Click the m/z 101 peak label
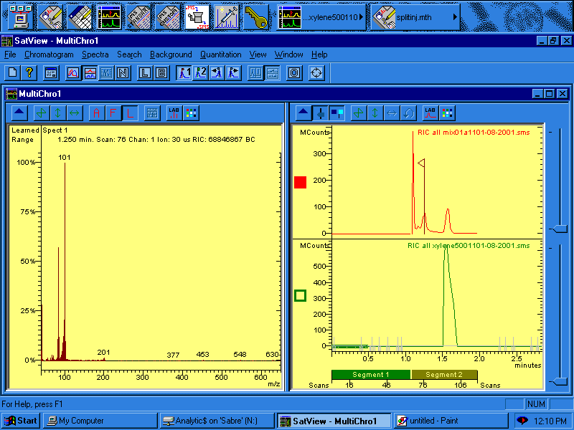Viewport: 574px width, 430px height. [65, 158]
